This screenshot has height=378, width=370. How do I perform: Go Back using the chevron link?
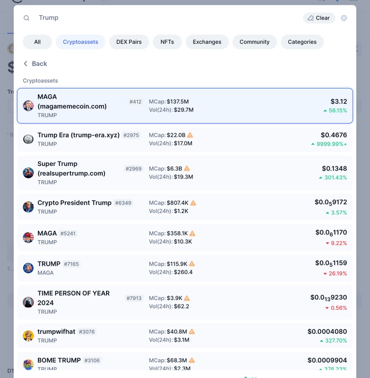pos(35,64)
